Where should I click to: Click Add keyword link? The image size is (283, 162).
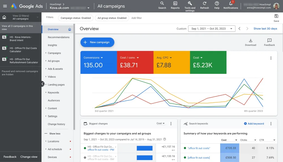pos(254,124)
